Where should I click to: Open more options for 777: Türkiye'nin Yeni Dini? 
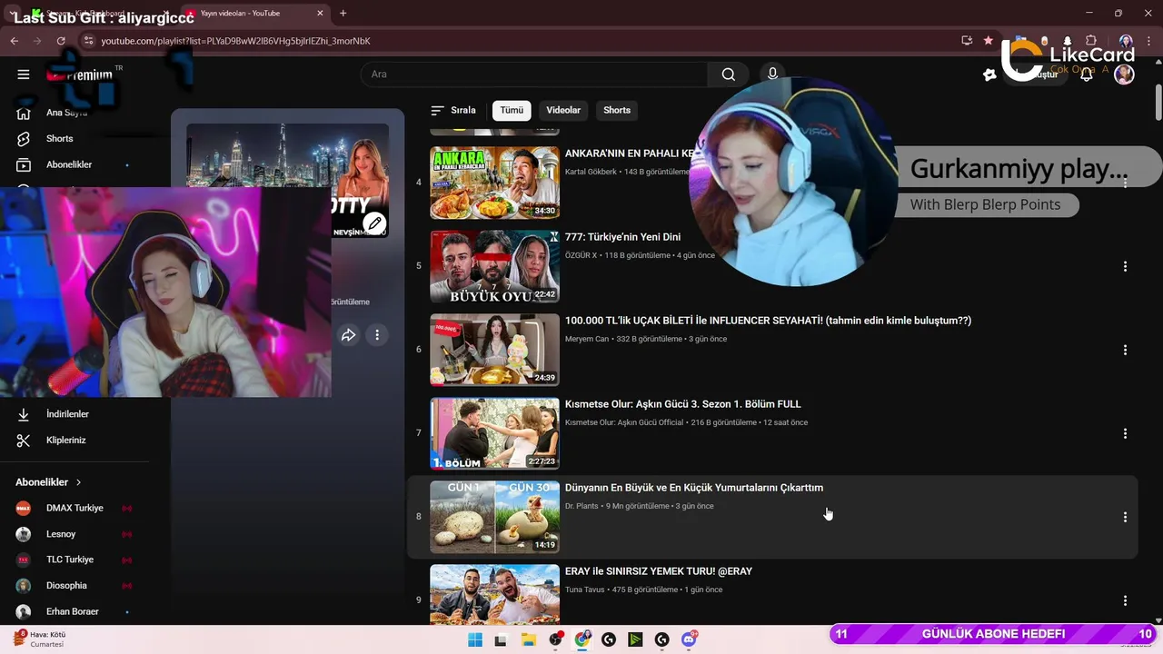[x=1125, y=266]
